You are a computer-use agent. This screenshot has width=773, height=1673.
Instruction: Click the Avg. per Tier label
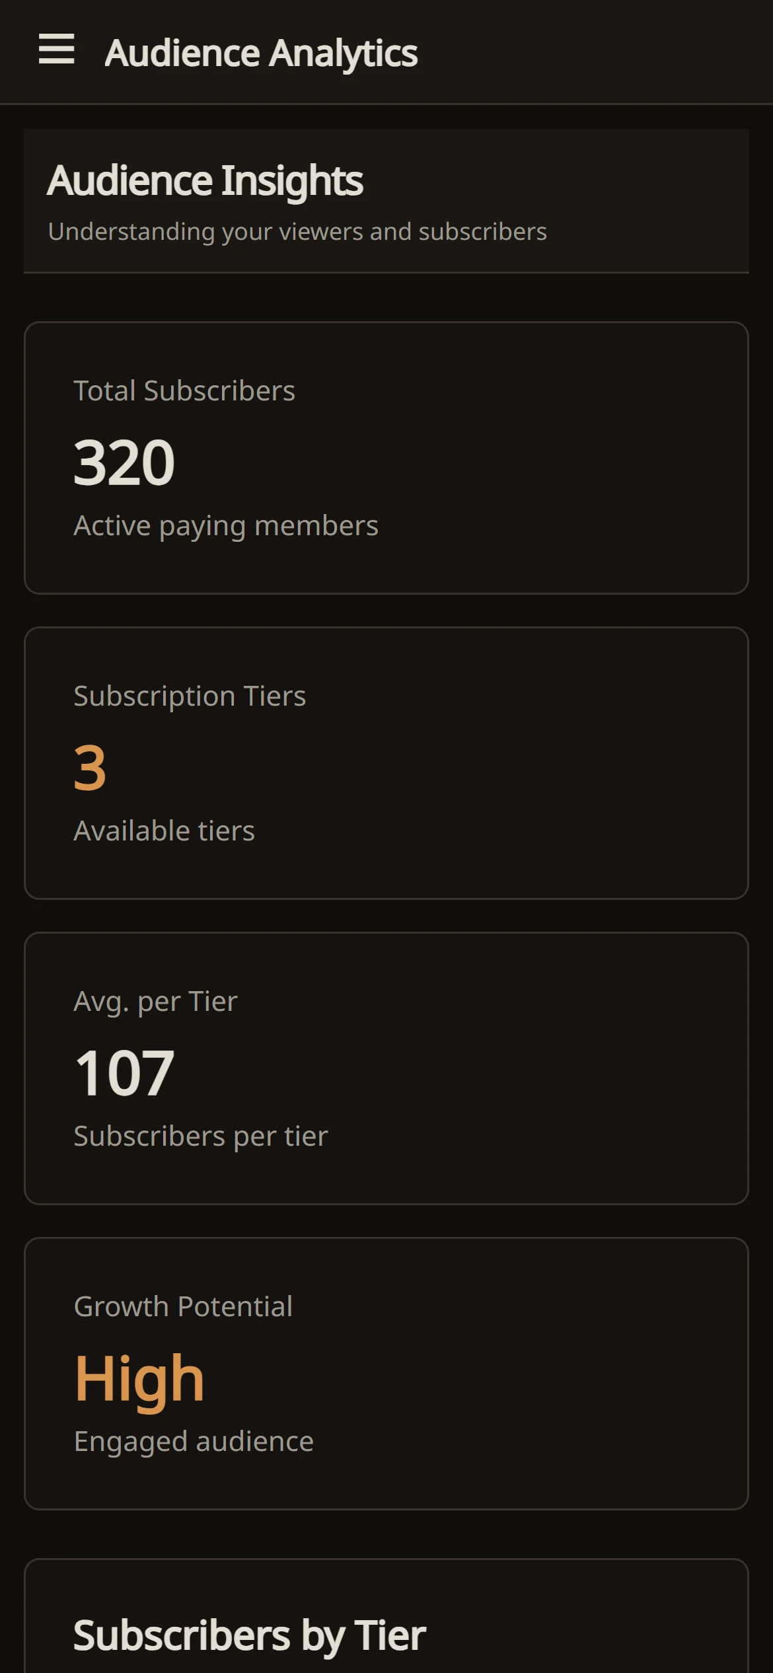tap(155, 1002)
